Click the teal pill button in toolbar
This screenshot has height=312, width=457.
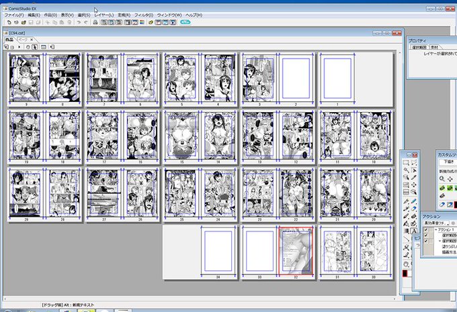[185, 22]
